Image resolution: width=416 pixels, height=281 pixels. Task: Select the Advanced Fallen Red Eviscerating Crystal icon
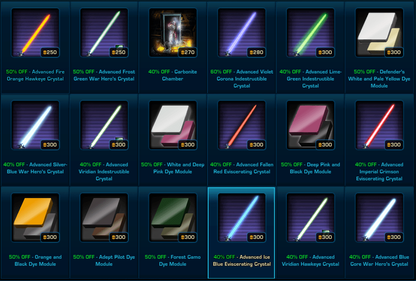(242, 125)
